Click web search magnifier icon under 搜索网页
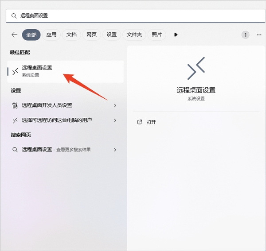The image size is (266, 251). 15,150
